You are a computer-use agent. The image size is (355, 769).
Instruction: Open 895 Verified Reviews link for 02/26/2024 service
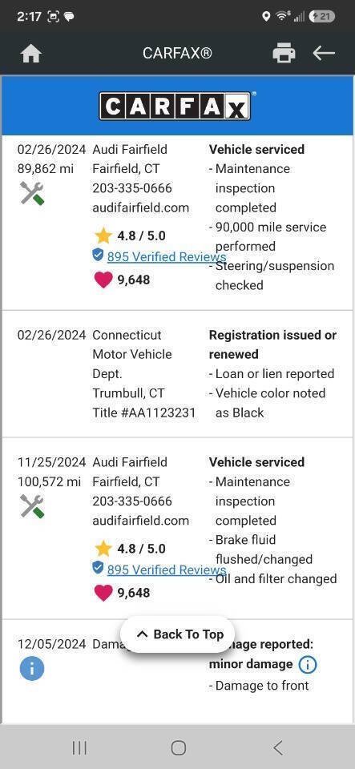pos(166,256)
